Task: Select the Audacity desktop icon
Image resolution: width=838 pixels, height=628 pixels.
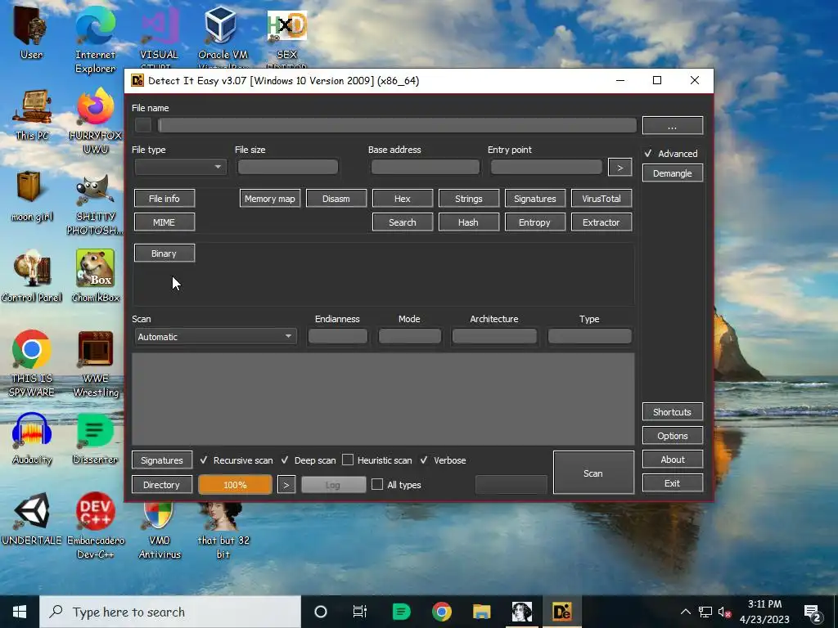Action: pos(32,439)
